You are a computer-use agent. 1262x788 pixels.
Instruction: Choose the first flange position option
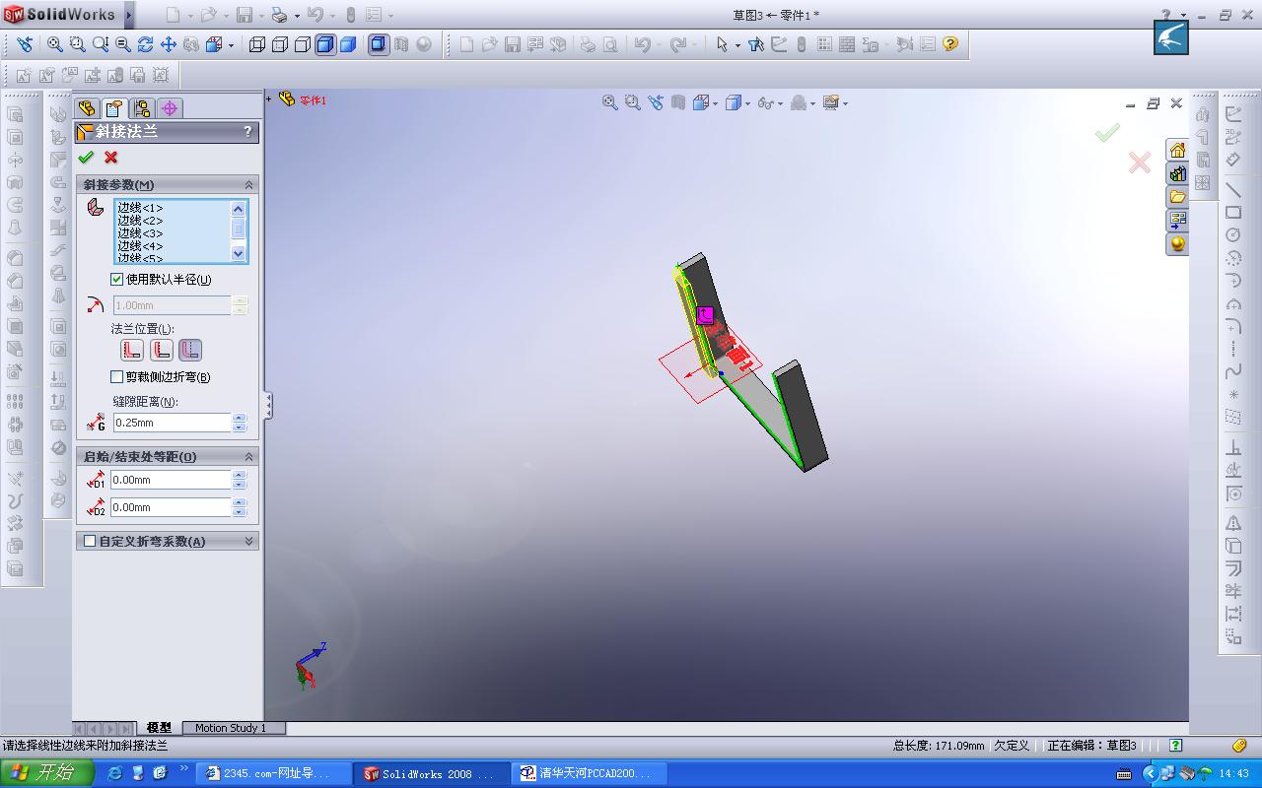(131, 350)
